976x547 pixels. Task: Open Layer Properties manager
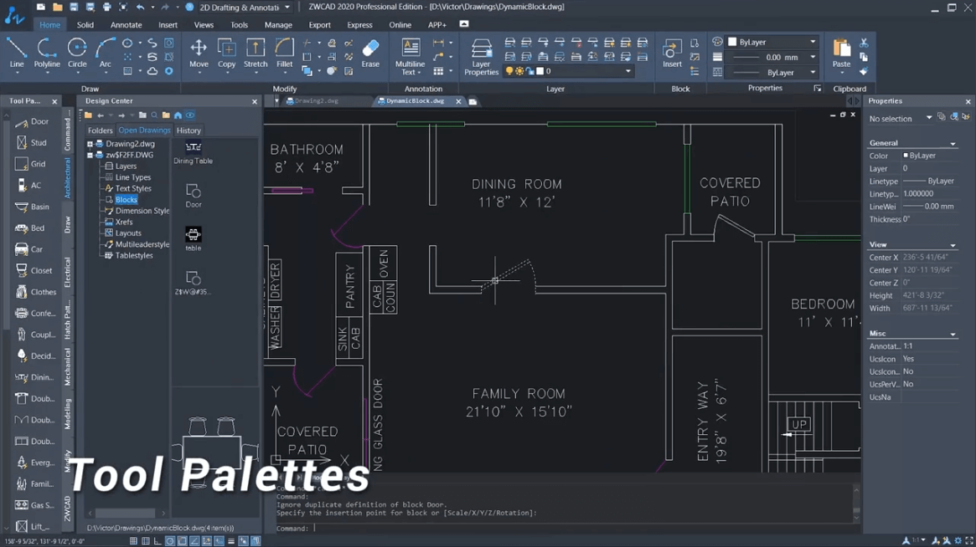(481, 57)
